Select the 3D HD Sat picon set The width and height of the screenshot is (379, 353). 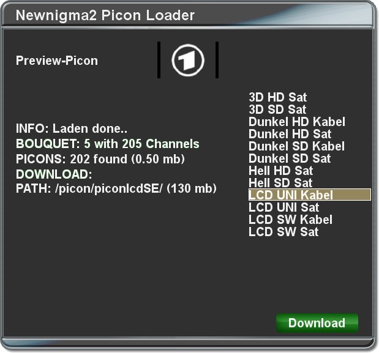click(x=309, y=97)
